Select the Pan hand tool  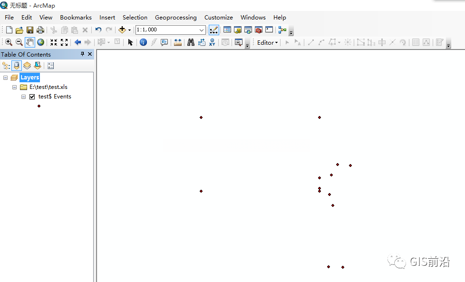29,42
